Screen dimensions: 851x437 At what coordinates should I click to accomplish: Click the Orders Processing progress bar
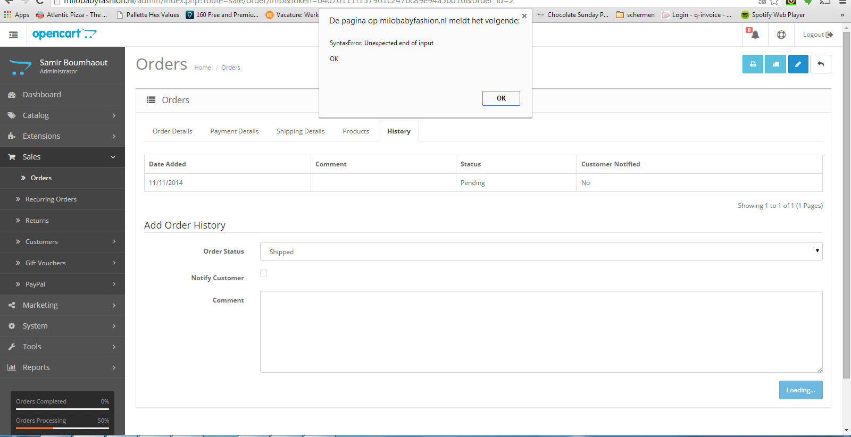click(x=62, y=428)
